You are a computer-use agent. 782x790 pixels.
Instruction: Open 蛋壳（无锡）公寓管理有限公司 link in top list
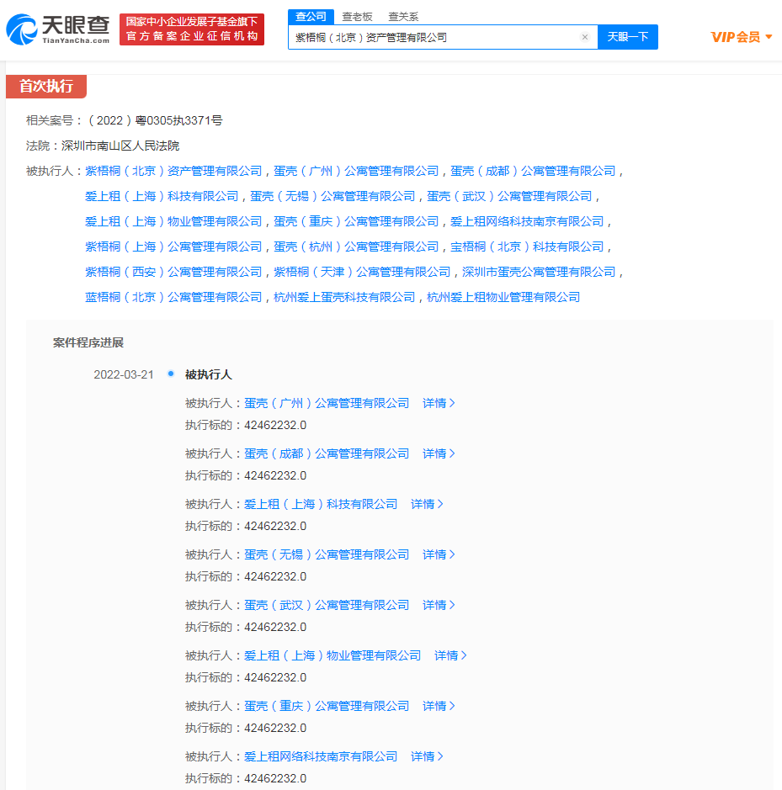(332, 197)
